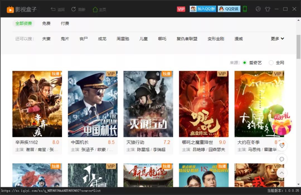This screenshot has height=195, width=301.
Task: Open 中国机长 movie poster
Action: click(x=93, y=104)
